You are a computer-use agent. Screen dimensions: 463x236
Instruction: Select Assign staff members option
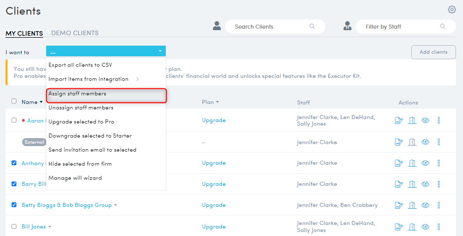point(77,93)
